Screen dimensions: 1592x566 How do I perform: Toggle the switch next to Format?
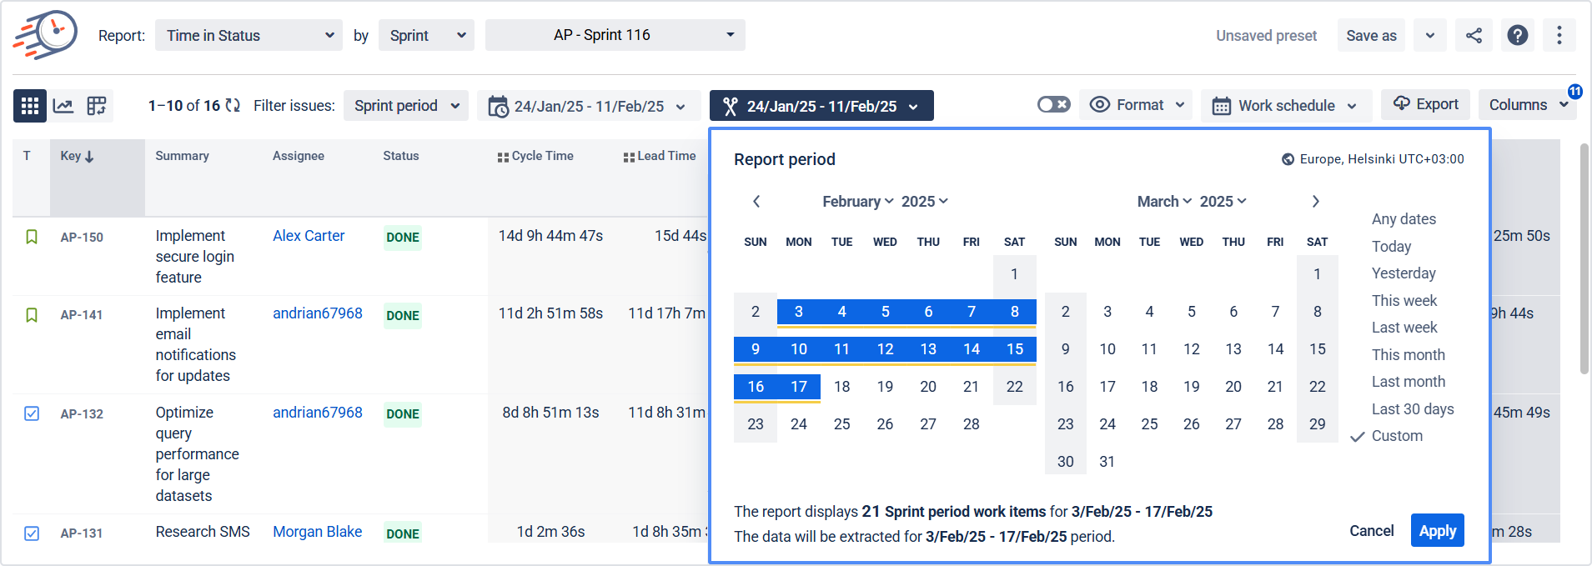[x=1053, y=105]
